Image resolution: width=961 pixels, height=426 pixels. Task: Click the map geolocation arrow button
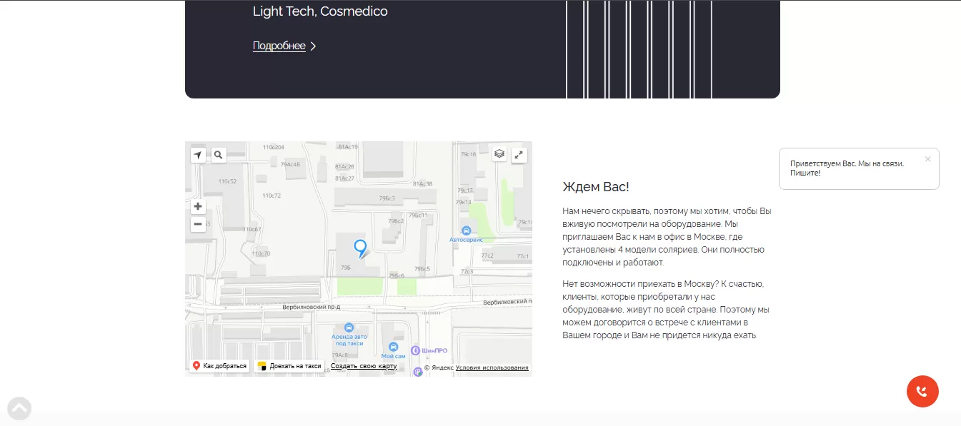(x=198, y=155)
